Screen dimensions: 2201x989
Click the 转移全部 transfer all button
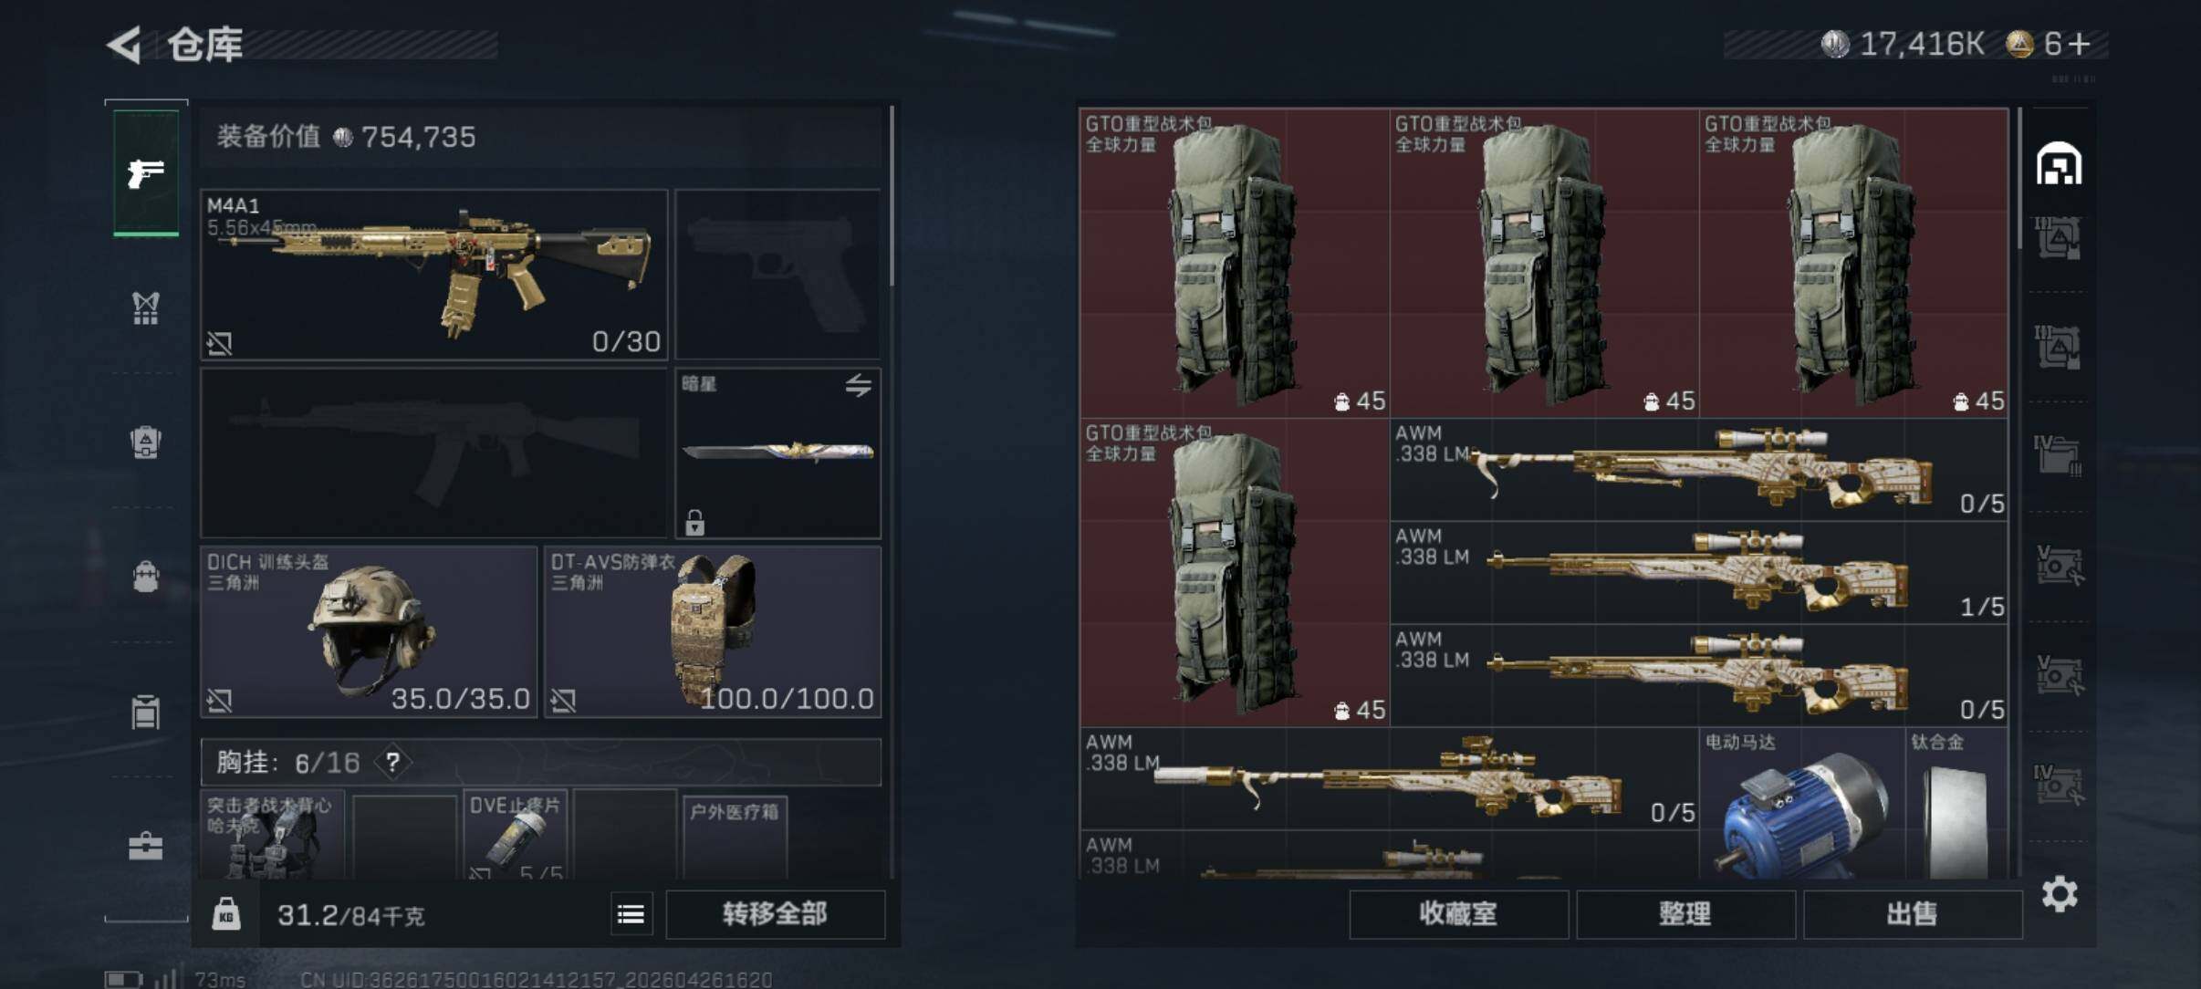(x=775, y=914)
